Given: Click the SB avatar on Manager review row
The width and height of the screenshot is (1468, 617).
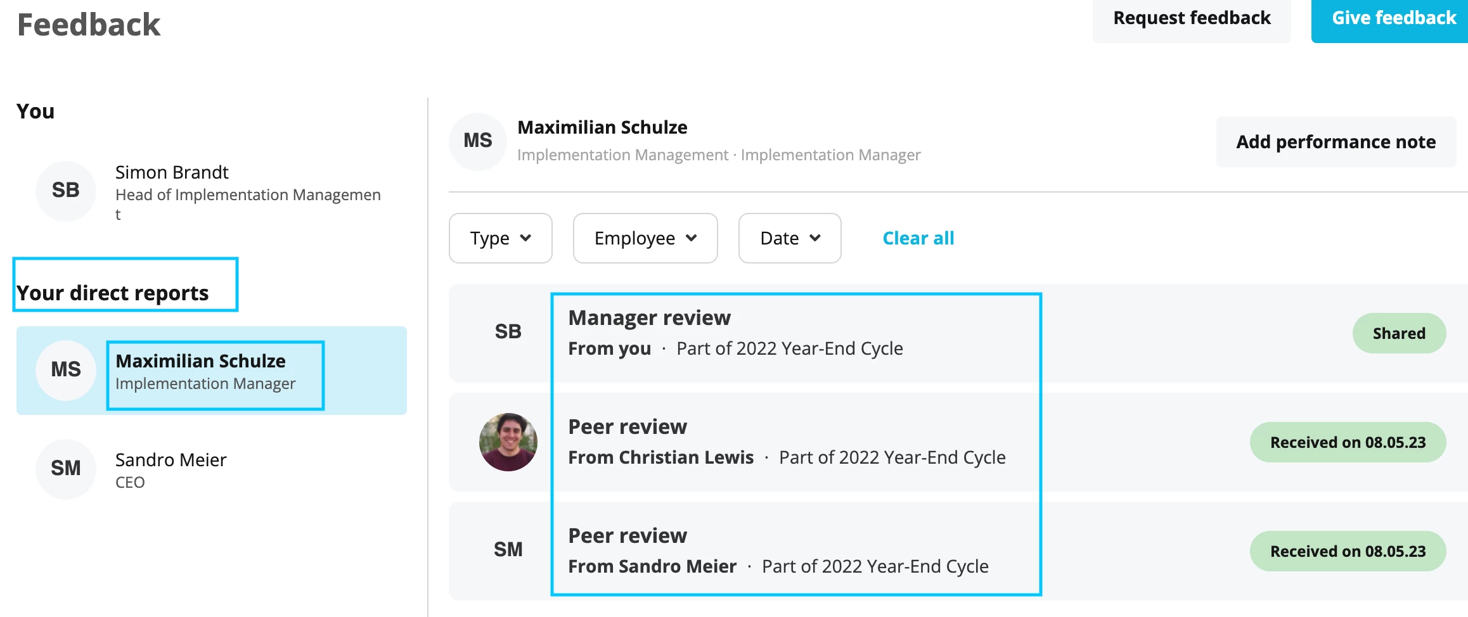Looking at the screenshot, I should [x=508, y=332].
